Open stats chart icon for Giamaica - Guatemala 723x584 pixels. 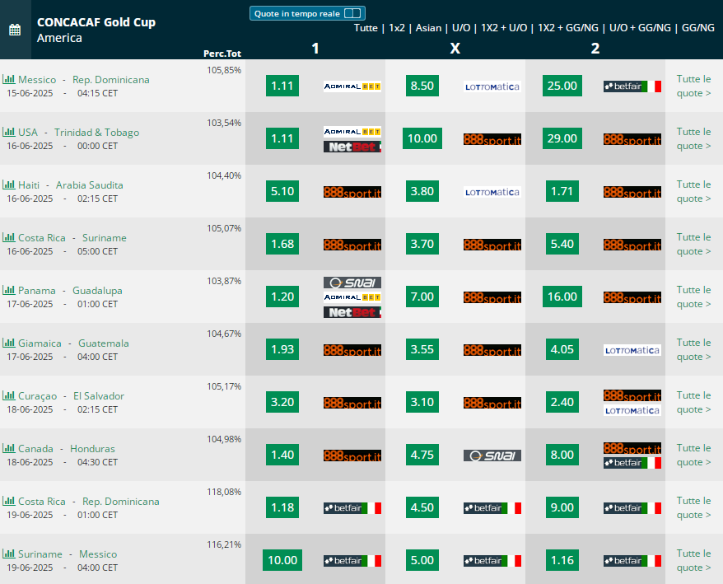click(9, 343)
